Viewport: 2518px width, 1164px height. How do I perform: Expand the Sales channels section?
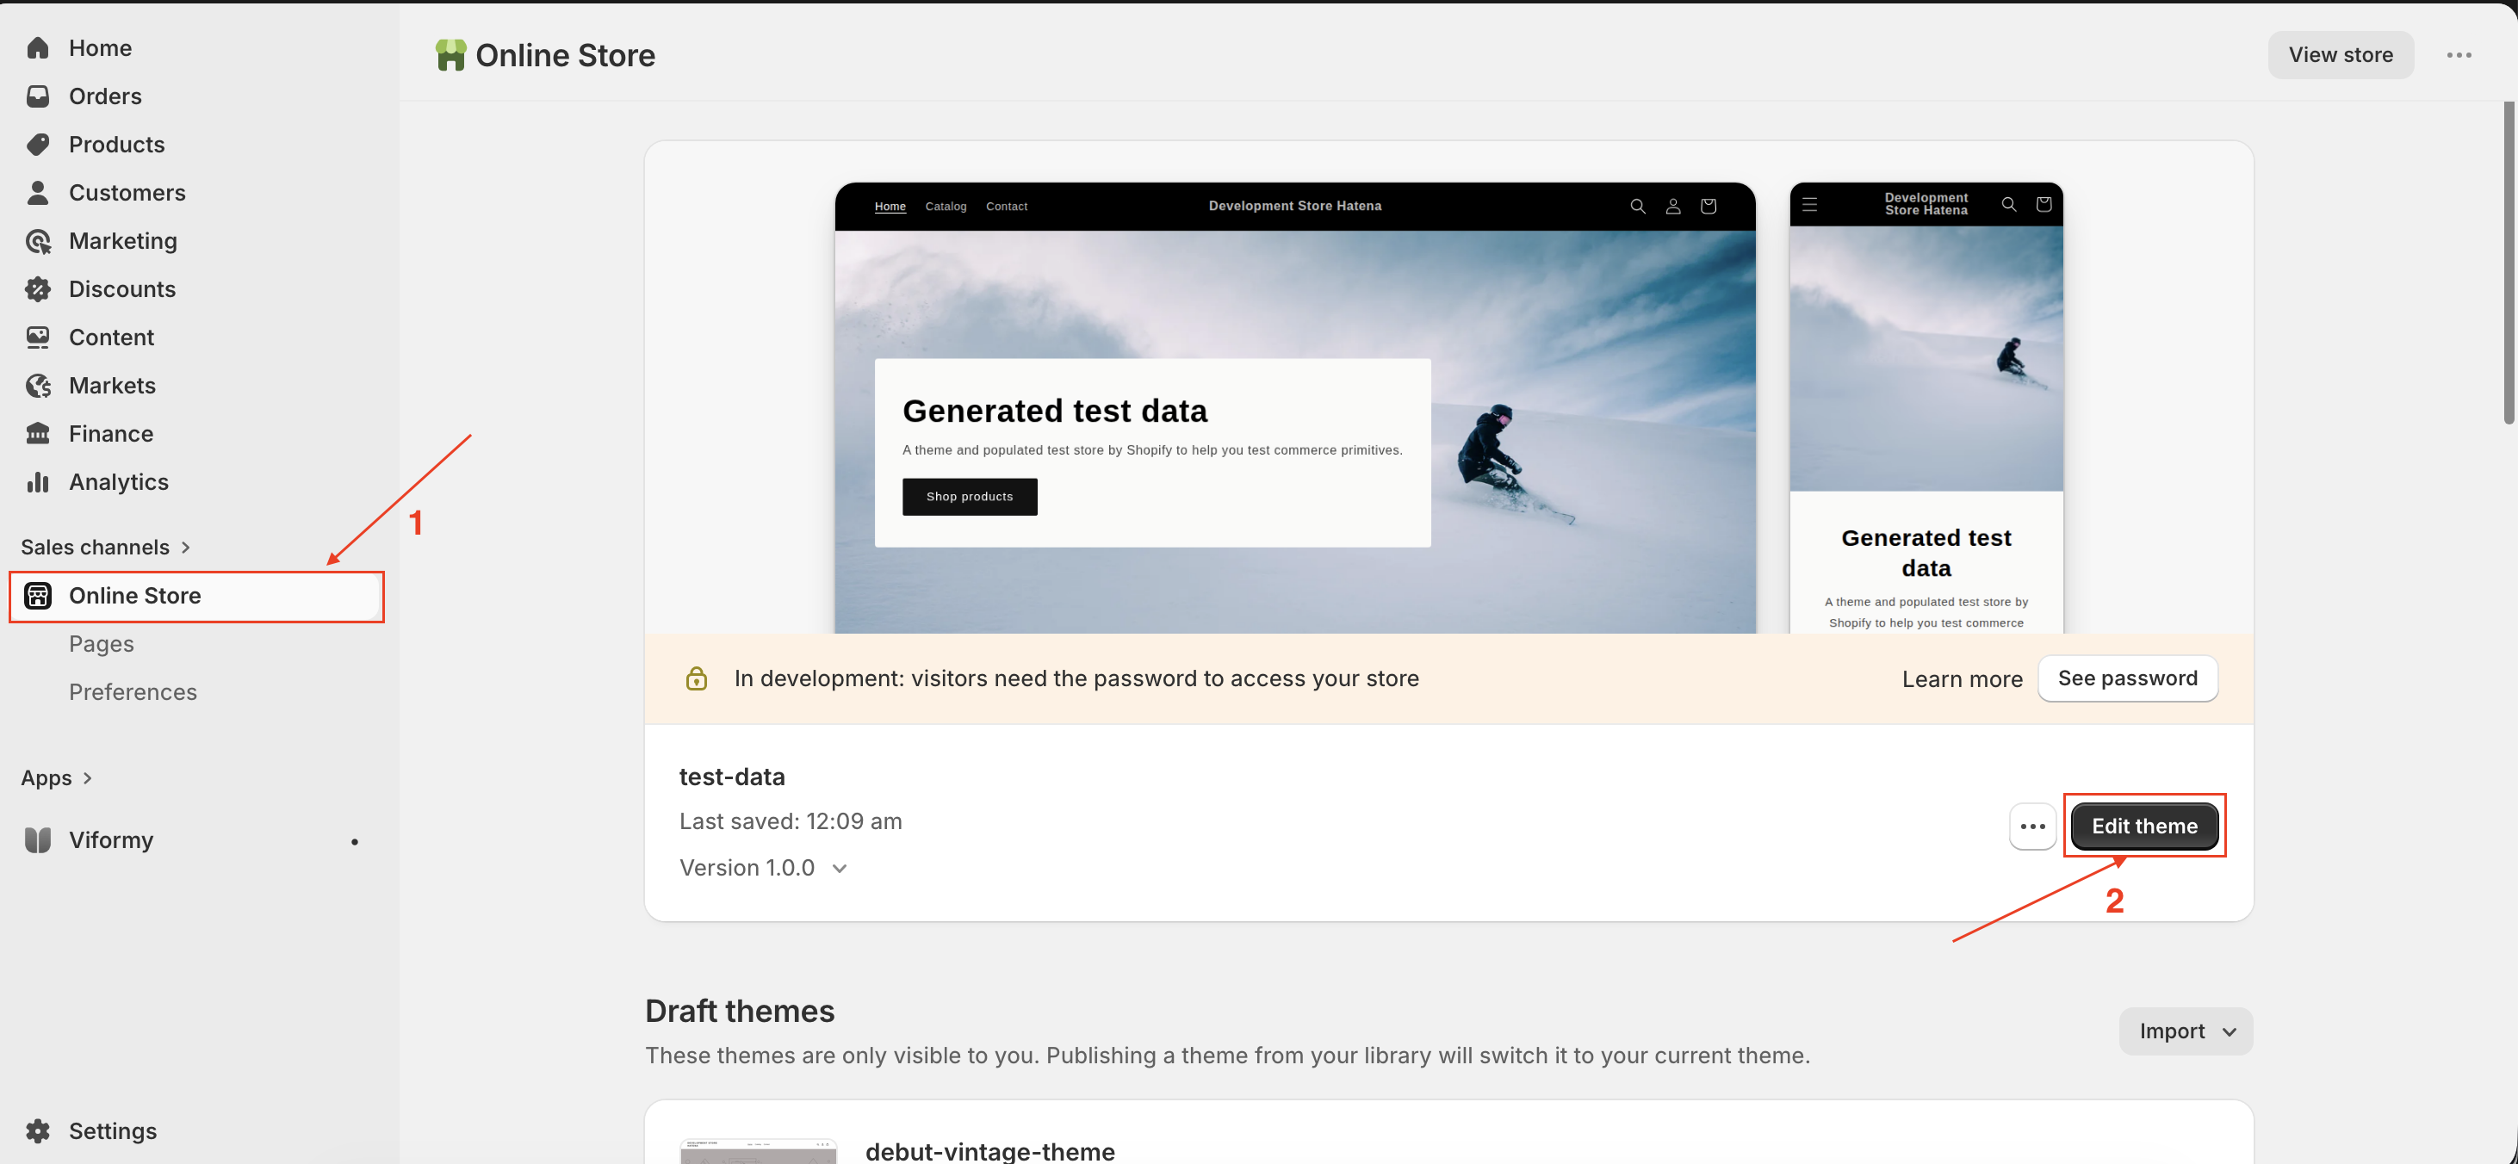point(106,548)
